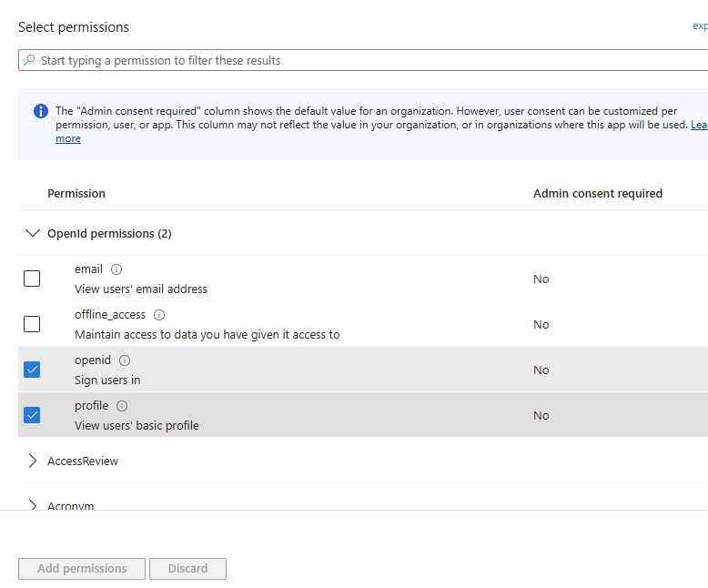
Task: Enable the email permission checkbox
Action: point(32,279)
